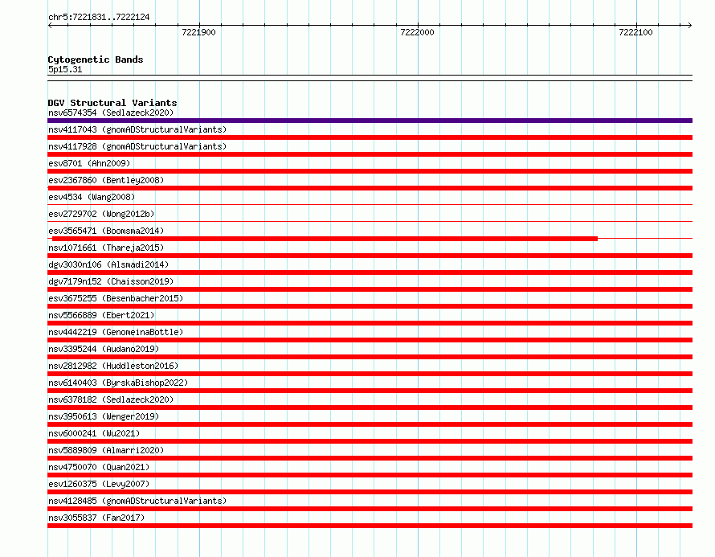Click the esv3565471 (Boomsma2014) label
The image size is (715, 557).
pos(106,231)
